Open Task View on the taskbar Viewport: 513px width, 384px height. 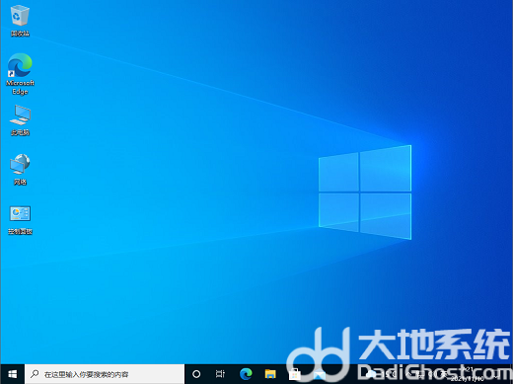point(220,374)
